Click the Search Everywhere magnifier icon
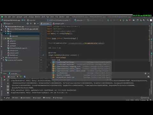153x115 pixels. (x=148, y=20)
